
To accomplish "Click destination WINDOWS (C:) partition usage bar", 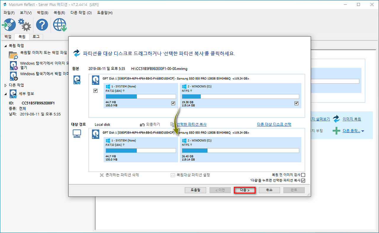I will 240,151.
